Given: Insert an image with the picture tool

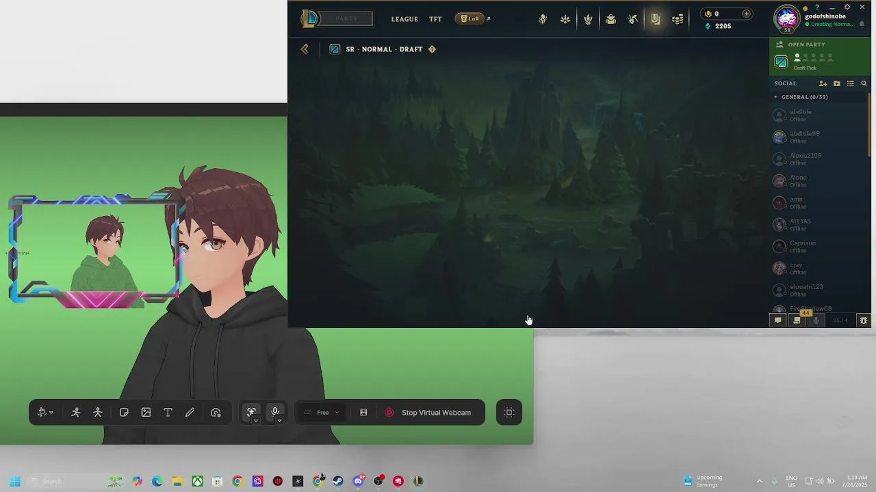Looking at the screenshot, I should (x=146, y=412).
